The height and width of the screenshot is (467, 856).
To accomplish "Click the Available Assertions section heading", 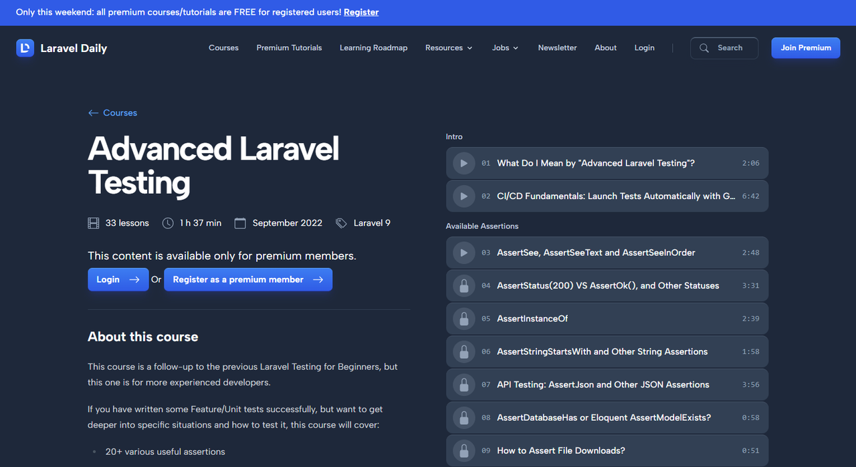I will point(482,226).
